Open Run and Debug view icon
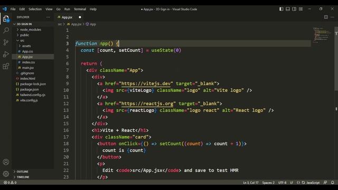Viewport: 338px width, 190px height. (x=6, y=54)
